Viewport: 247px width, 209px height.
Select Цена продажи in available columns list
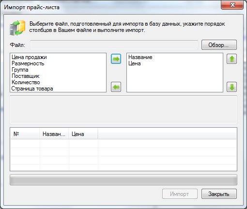29,57
